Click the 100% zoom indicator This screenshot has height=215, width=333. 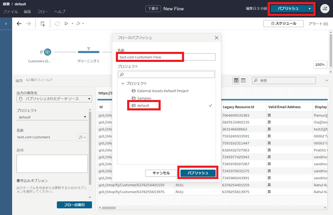pos(320,64)
